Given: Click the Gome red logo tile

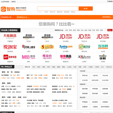Looking at the screenshot, I should point(10,57).
